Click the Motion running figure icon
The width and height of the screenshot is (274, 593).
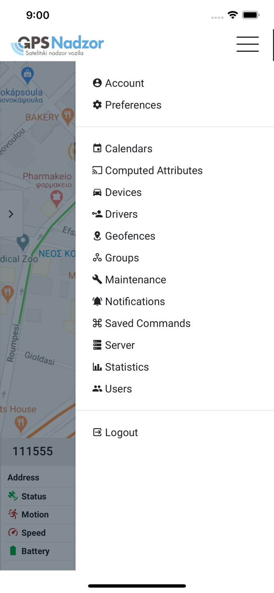click(11, 514)
